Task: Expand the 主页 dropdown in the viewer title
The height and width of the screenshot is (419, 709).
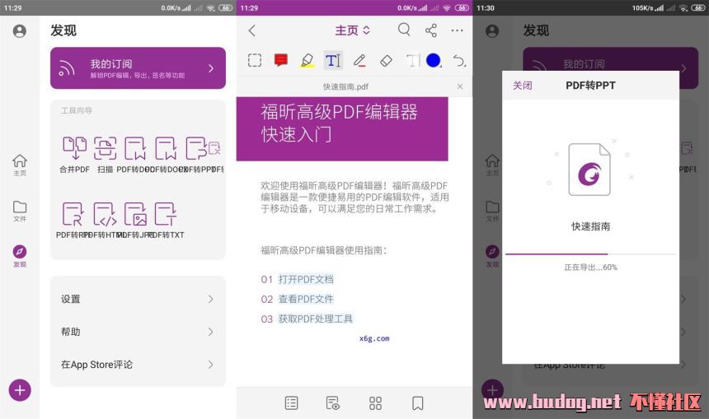Action: pyautogui.click(x=353, y=30)
